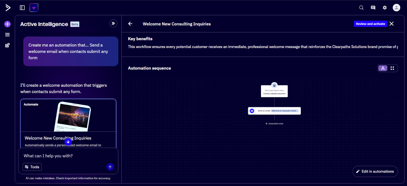Open your profile avatar menu

pos(396,8)
